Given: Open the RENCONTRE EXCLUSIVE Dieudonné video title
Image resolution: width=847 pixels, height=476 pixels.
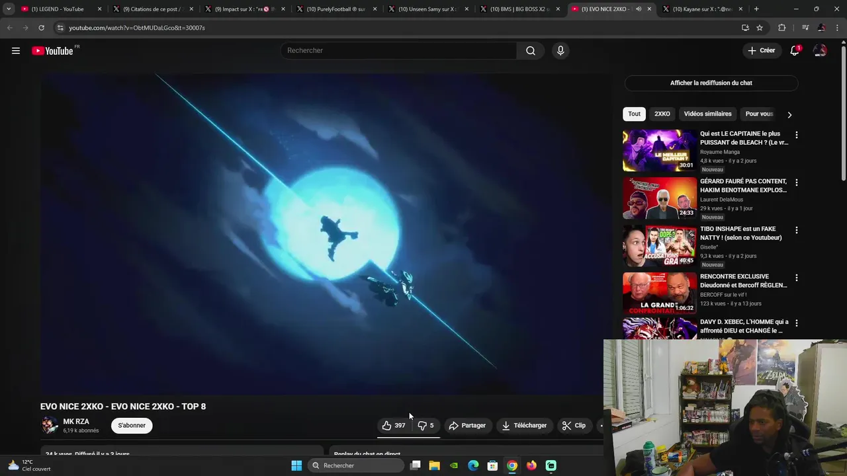Looking at the screenshot, I should (743, 281).
